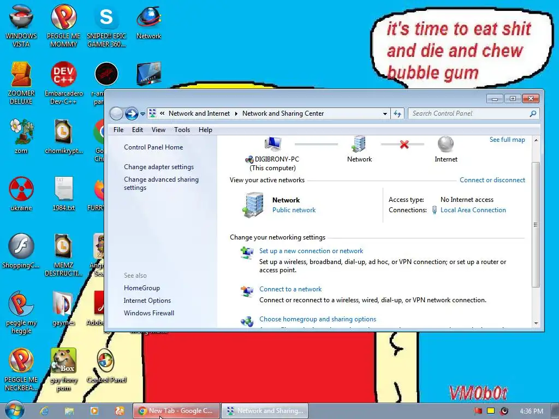Launch ZOOMER DELUXE from desktop

[21, 83]
